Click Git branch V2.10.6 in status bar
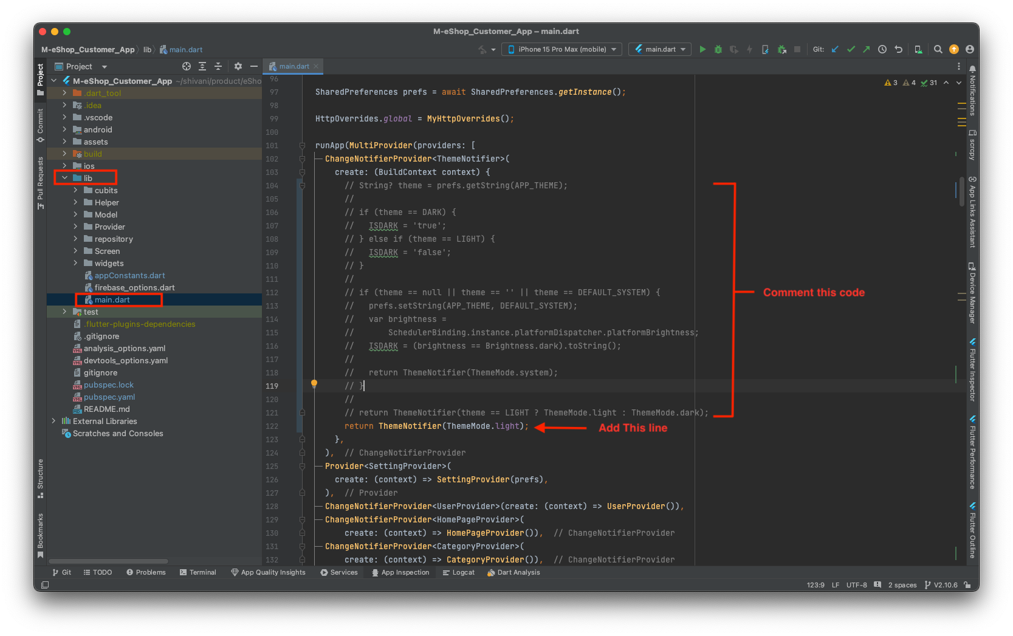This screenshot has height=636, width=1013. click(x=941, y=585)
